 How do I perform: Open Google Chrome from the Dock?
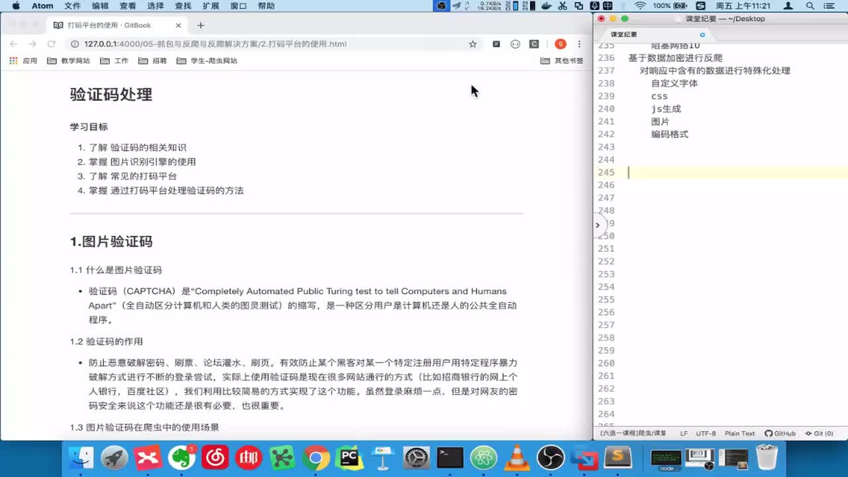tap(316, 457)
